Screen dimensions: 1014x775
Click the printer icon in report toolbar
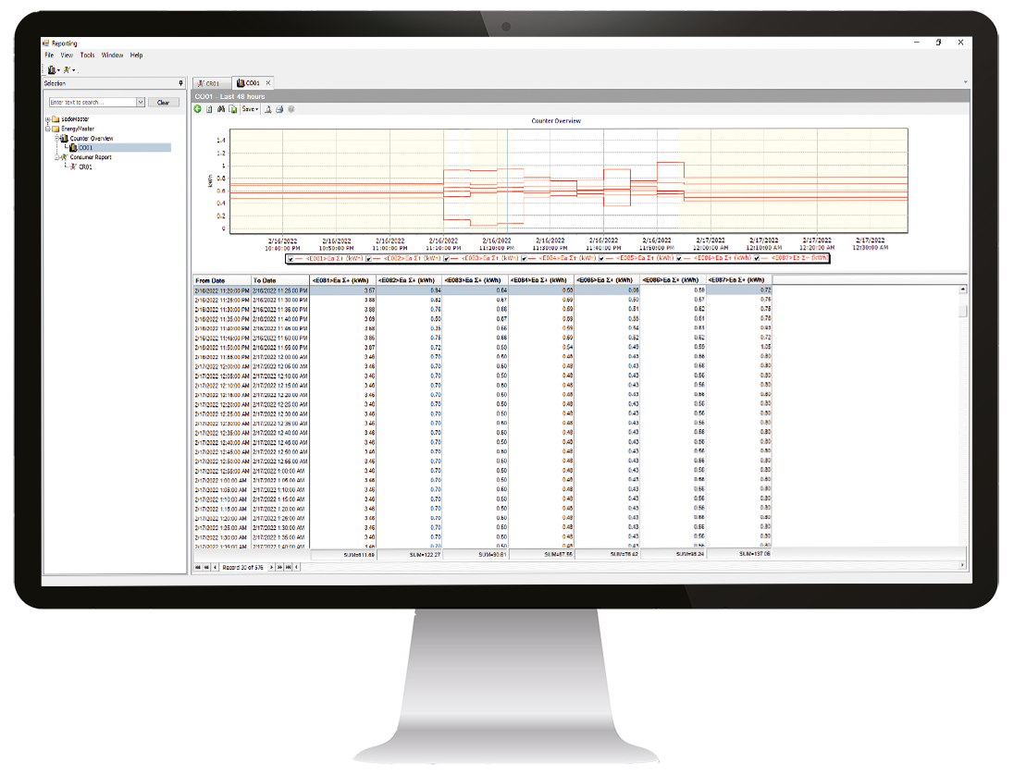click(x=279, y=109)
